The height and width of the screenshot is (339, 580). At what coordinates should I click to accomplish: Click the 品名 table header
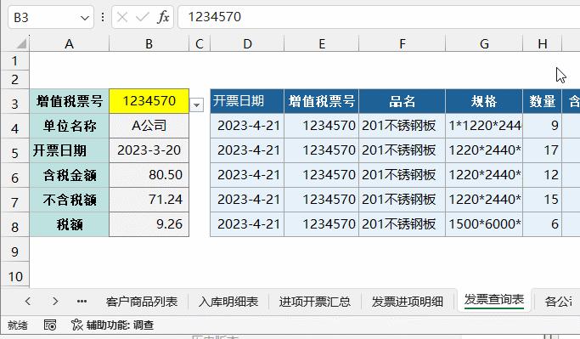pos(402,101)
